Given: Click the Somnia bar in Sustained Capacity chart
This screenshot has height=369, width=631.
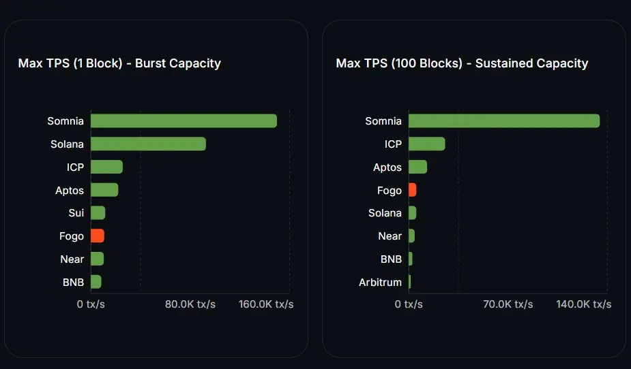Looking at the screenshot, I should [x=504, y=121].
